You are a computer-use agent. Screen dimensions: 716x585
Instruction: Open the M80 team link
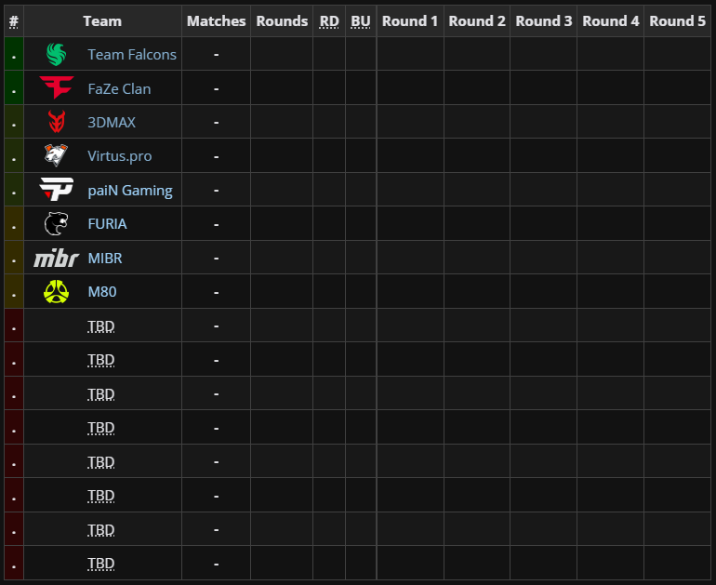coord(102,292)
